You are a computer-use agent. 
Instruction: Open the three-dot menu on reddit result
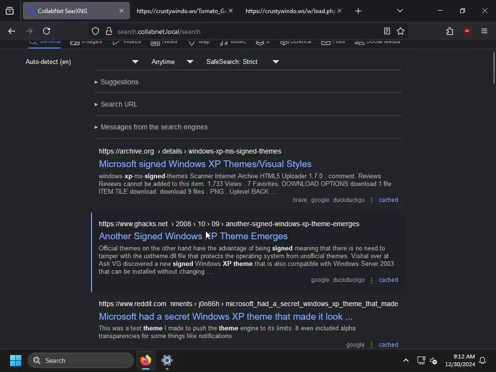pos(372,345)
